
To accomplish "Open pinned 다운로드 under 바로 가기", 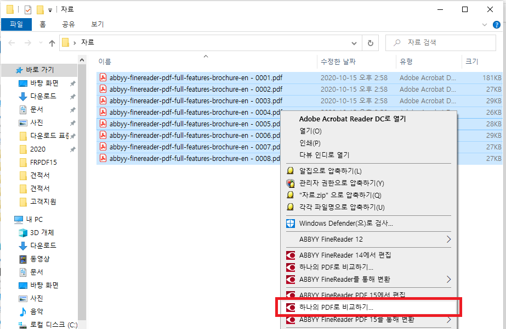I will click(43, 96).
